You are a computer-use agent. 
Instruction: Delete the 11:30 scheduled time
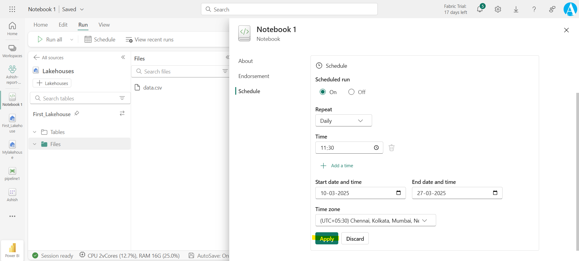point(391,148)
